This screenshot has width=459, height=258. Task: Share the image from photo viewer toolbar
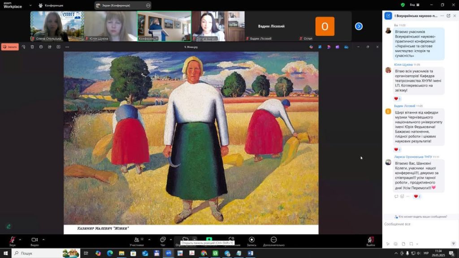point(50,47)
